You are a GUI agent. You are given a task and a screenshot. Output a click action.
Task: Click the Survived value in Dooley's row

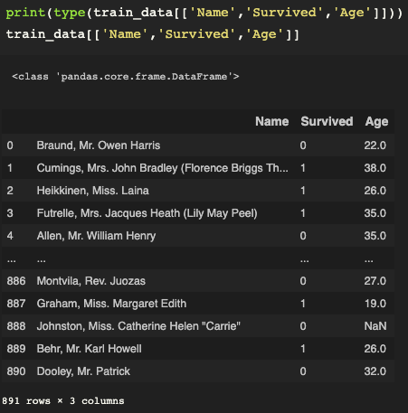[x=303, y=371]
